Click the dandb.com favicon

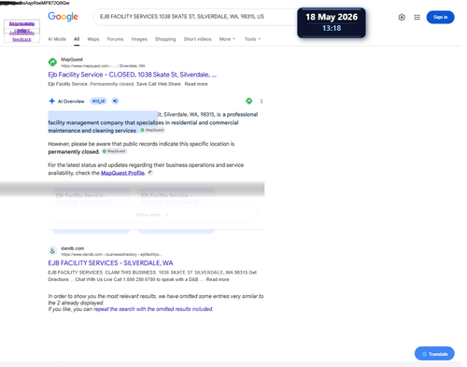[52, 250]
